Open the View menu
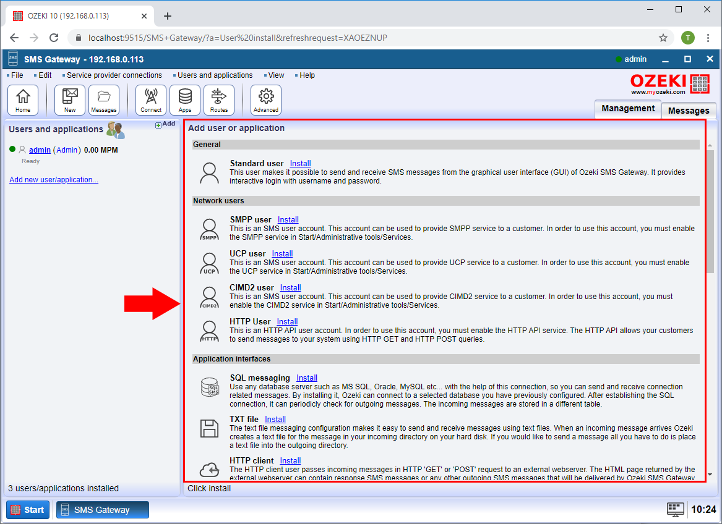Image resolution: width=722 pixels, height=524 pixels. click(x=277, y=75)
